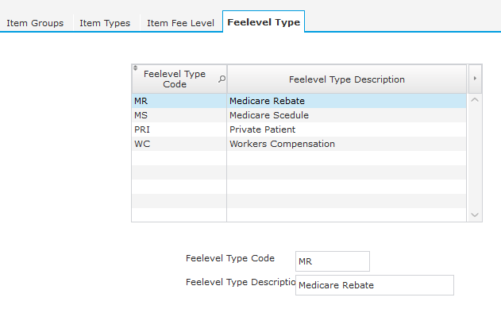Click the Feelevel Type Description input field
This screenshot has width=501, height=309.
click(x=375, y=285)
